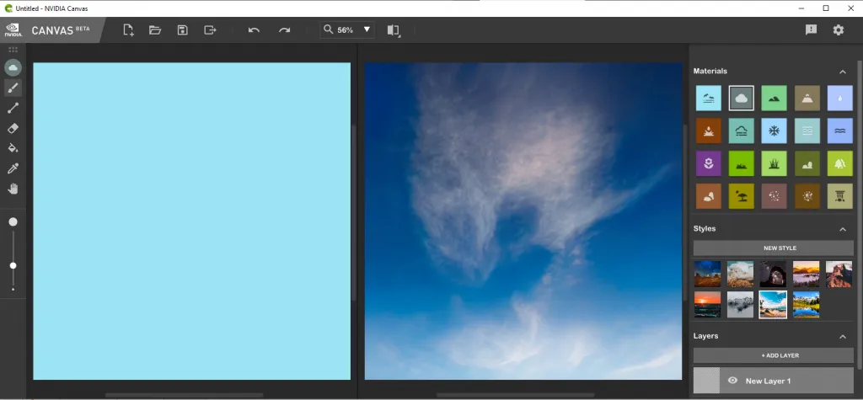Click the Save file icon
863x400 pixels.
click(182, 30)
